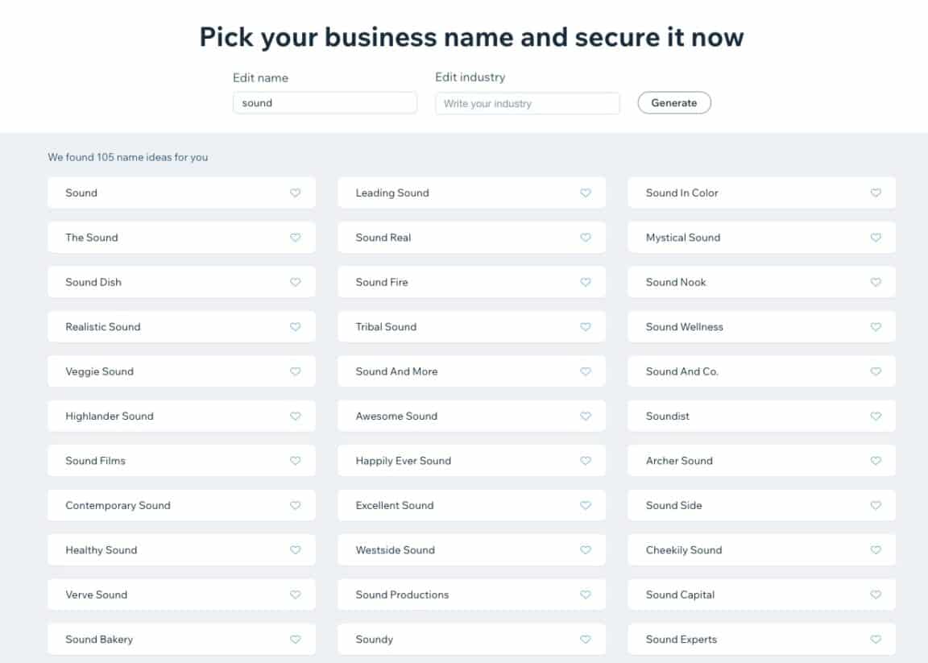The height and width of the screenshot is (663, 928).
Task: Favorite the "Sound" name idea
Action: coord(295,193)
